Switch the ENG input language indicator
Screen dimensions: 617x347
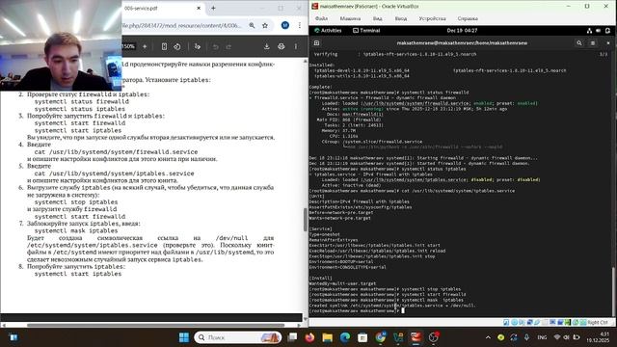pyautogui.click(x=542, y=337)
